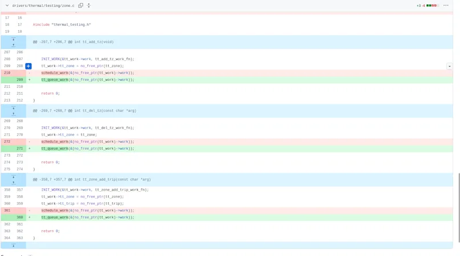Expand up in the tt_del_tz hunk header

click(x=13, y=114)
